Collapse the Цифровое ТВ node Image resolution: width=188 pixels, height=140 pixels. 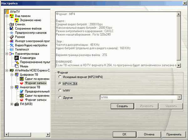tap(12, 75)
